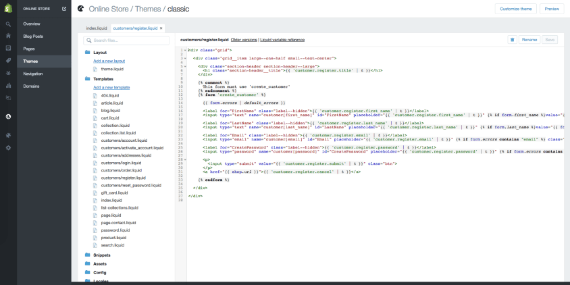570x285 pixels.
Task: Click the Snippets folder icon
Action: [87, 255]
